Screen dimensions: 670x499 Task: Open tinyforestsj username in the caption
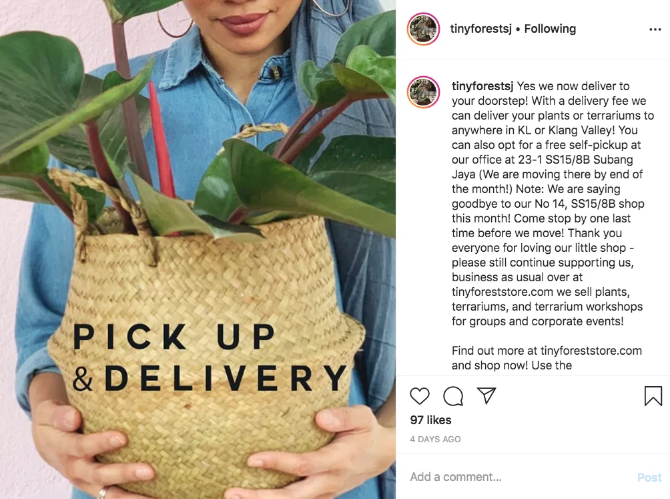482,86
